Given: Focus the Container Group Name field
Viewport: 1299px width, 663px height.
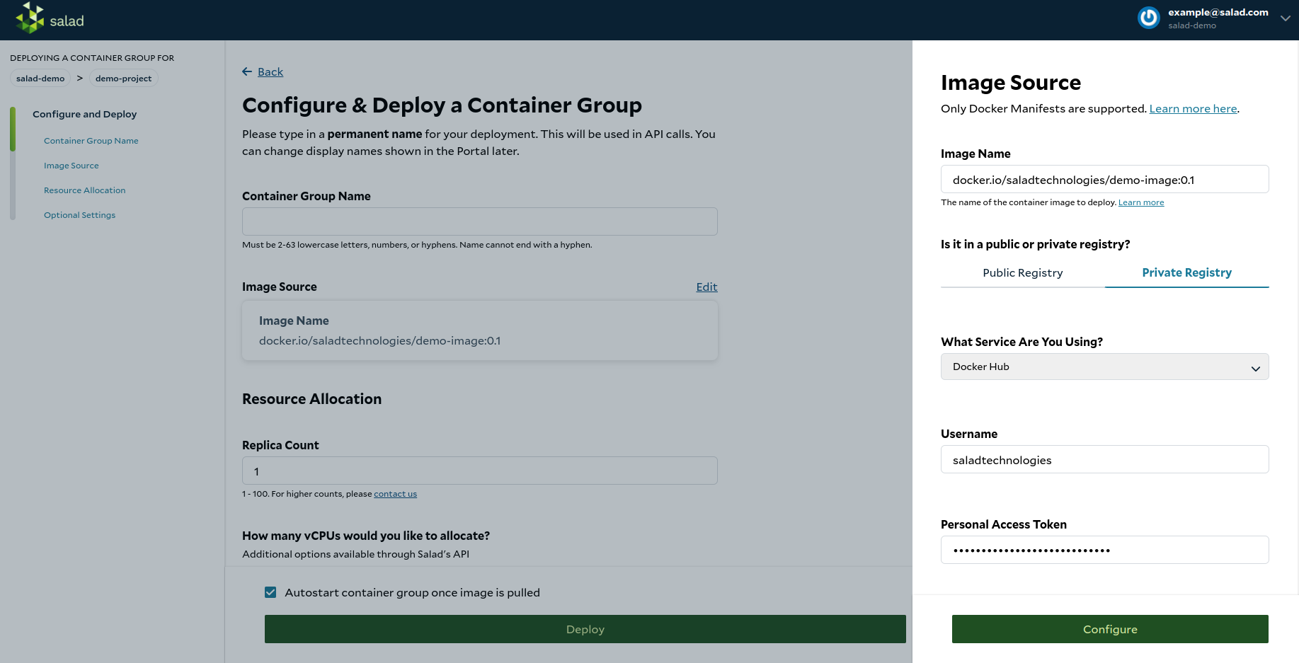Looking at the screenshot, I should coord(479,221).
